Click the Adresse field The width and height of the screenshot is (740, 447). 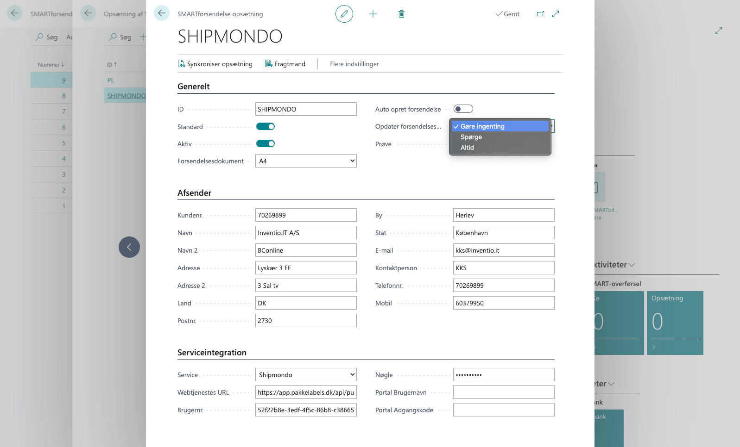(306, 268)
